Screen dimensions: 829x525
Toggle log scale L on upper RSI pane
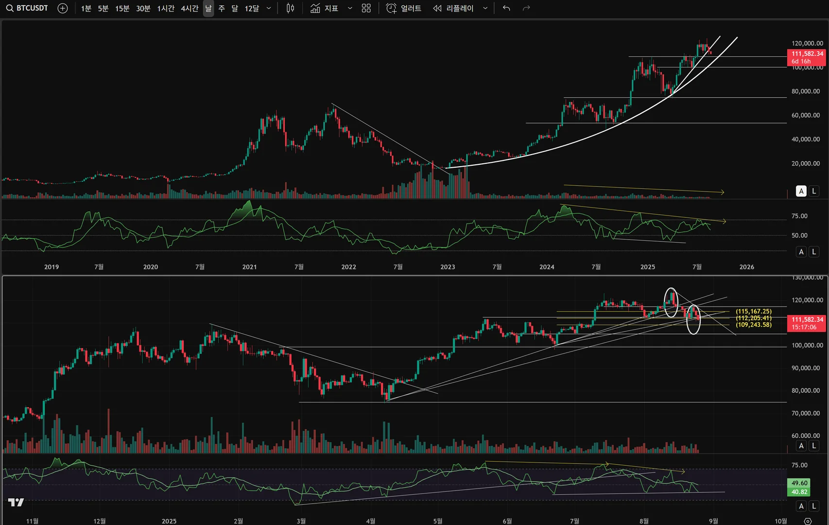pos(814,252)
